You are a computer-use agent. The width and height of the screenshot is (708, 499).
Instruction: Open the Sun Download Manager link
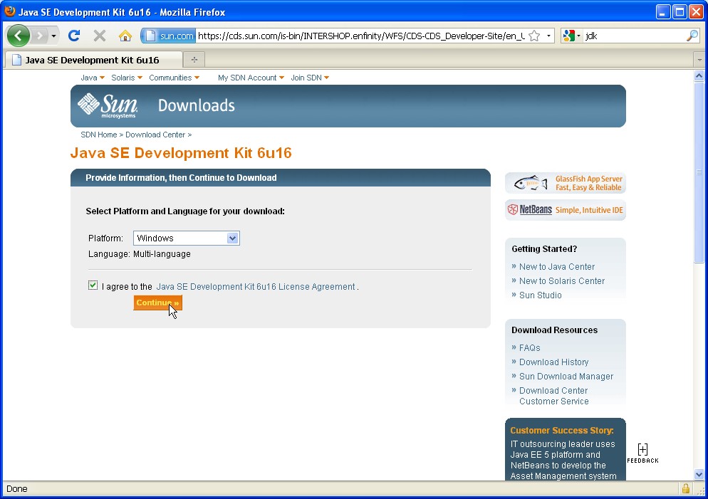[x=566, y=377]
